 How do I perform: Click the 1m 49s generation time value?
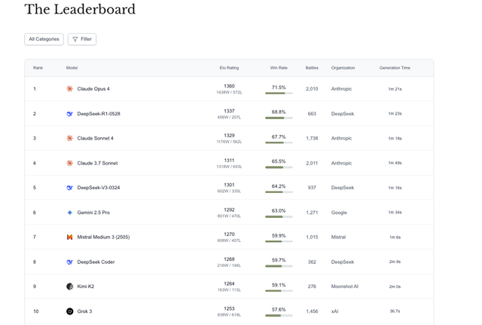[x=395, y=163]
